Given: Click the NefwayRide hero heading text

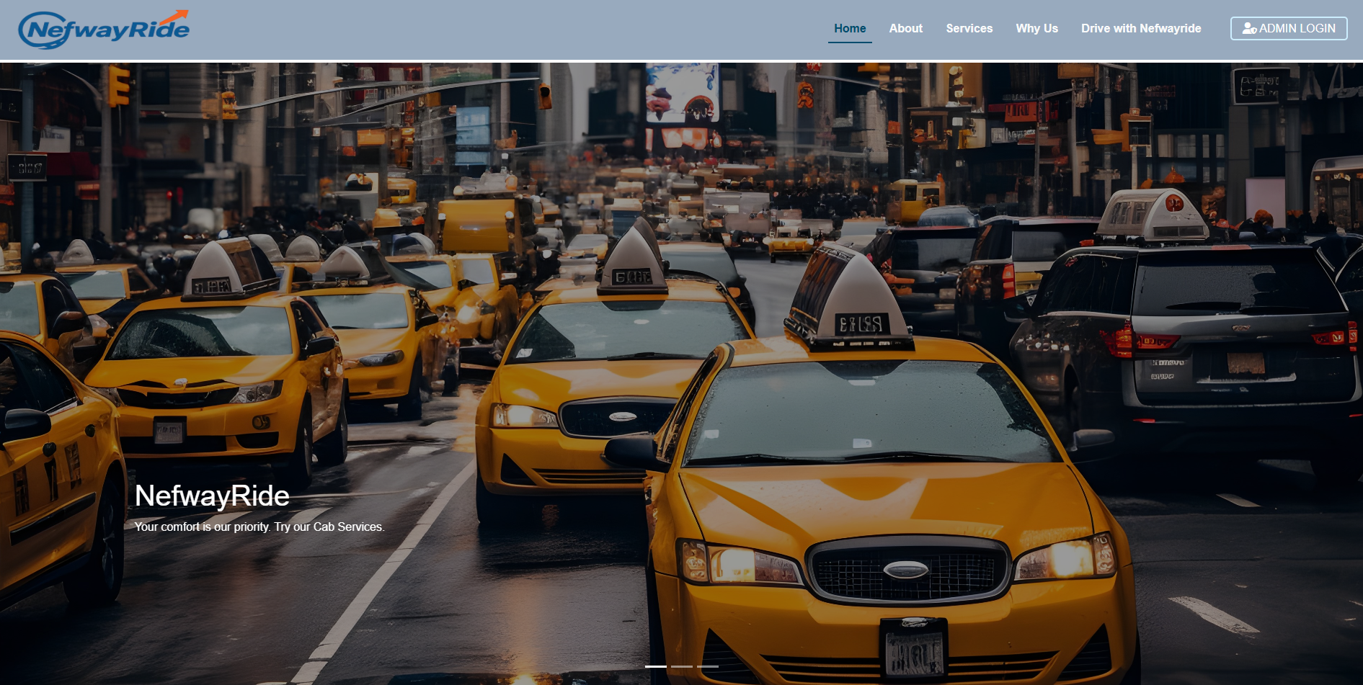Looking at the screenshot, I should [212, 496].
